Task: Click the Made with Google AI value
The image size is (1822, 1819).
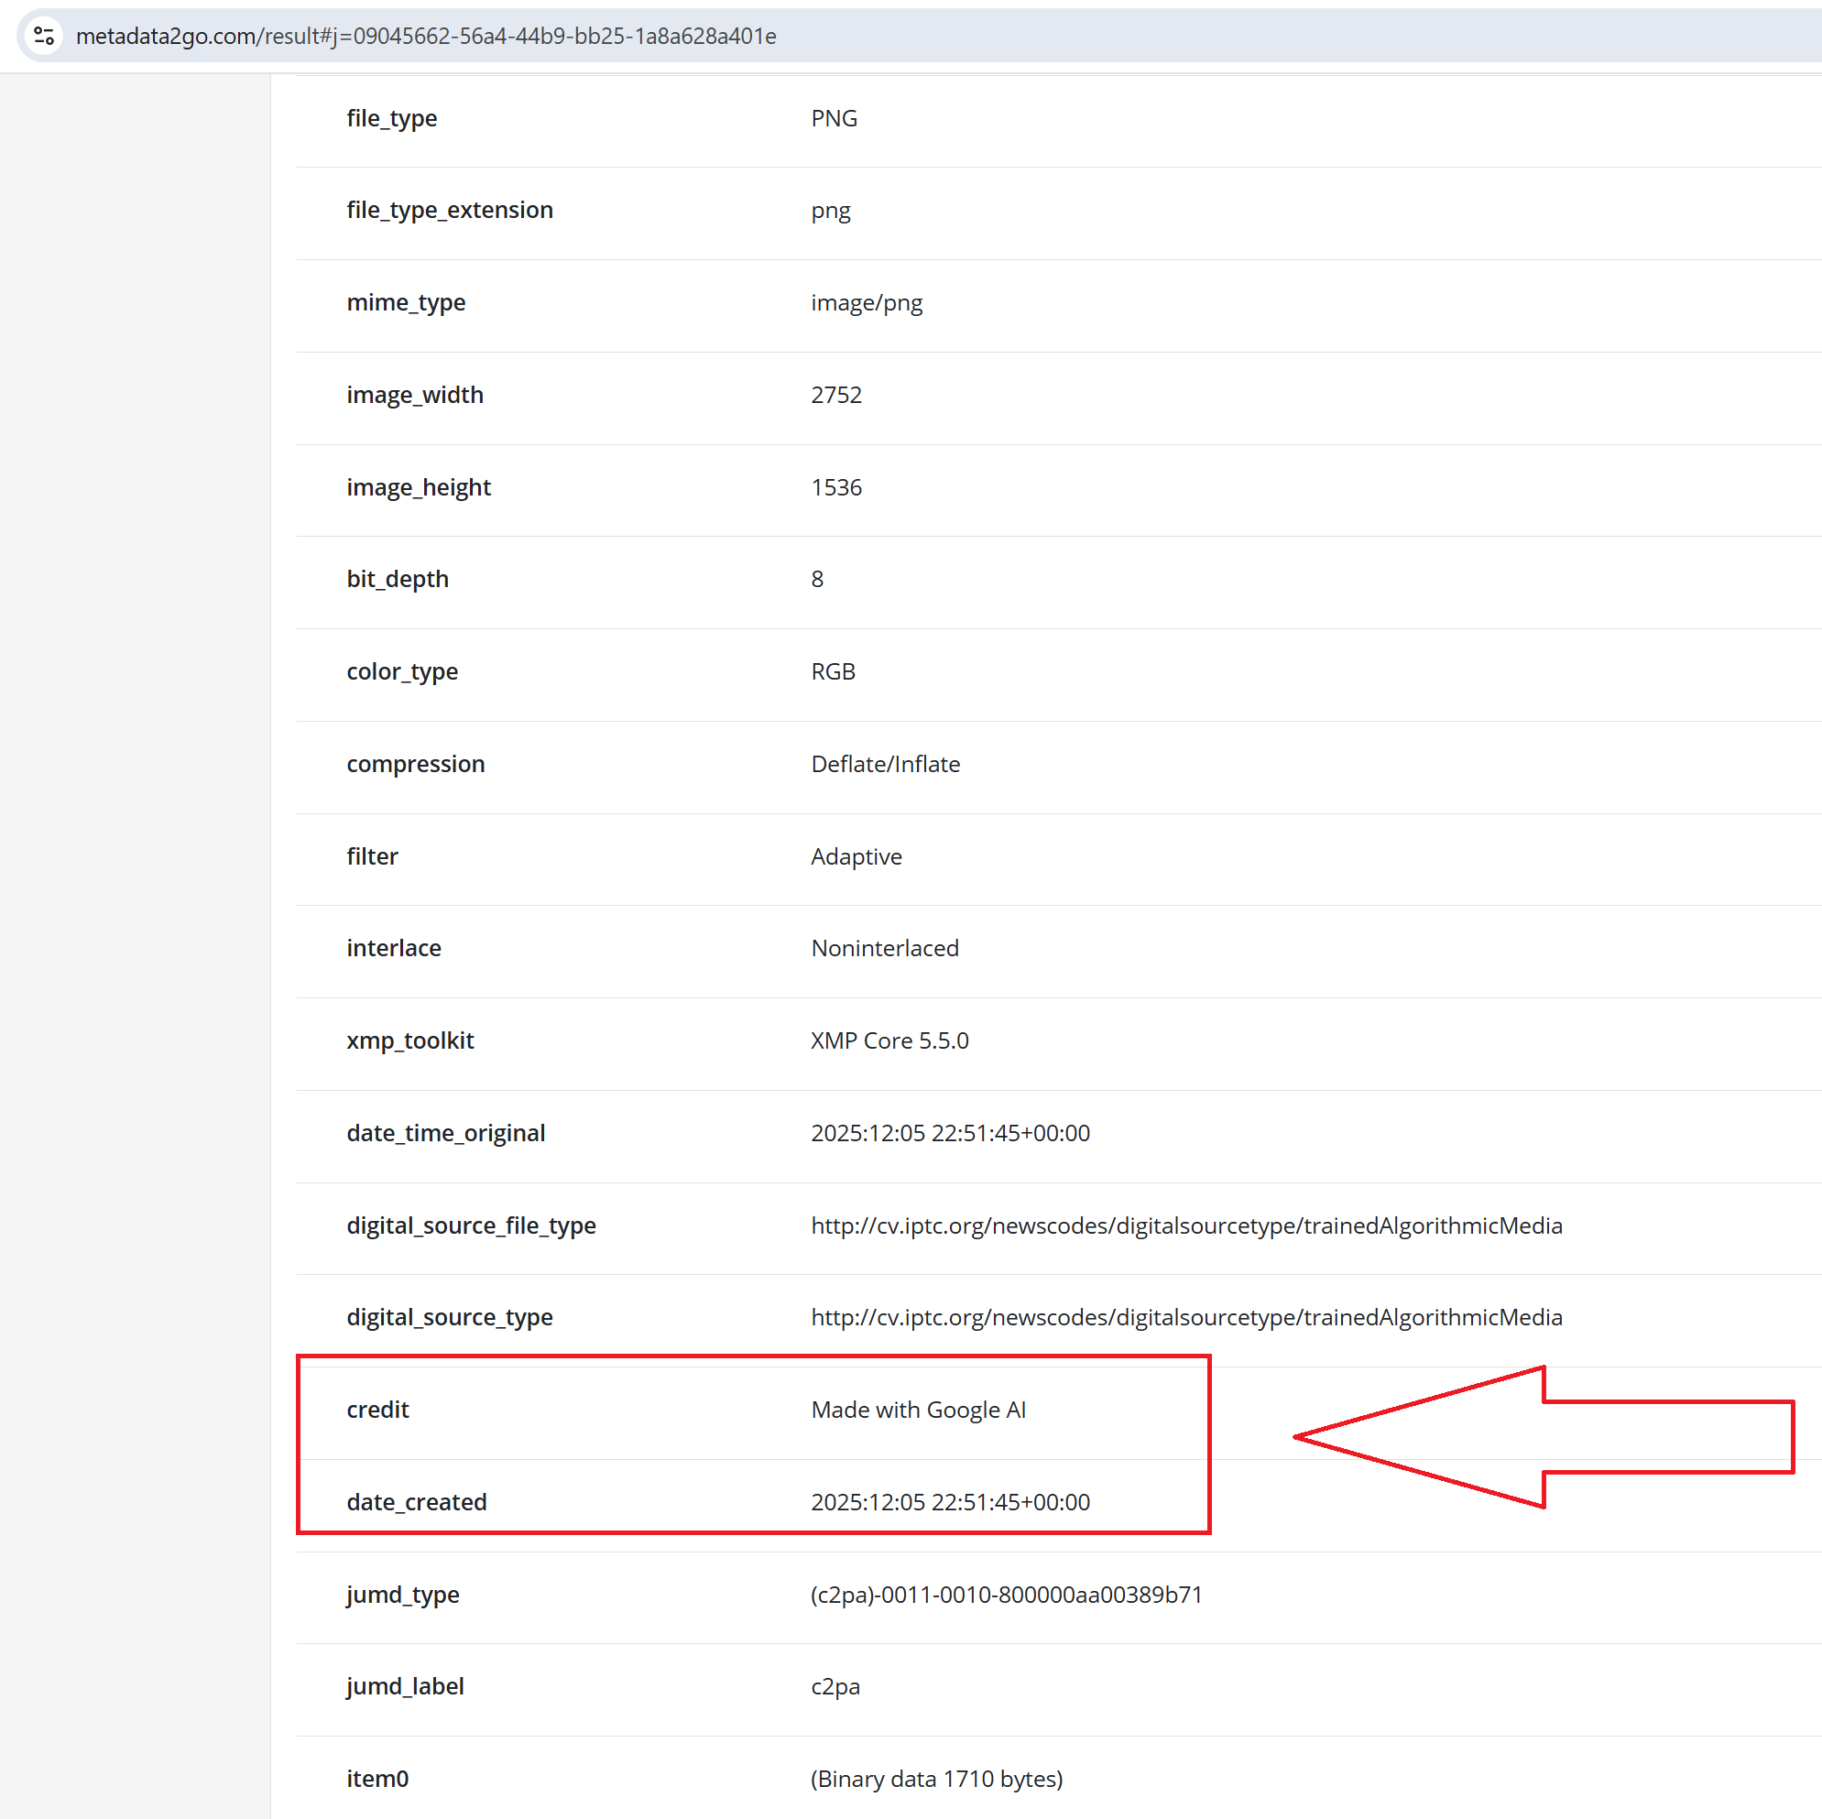Action: click(918, 1409)
